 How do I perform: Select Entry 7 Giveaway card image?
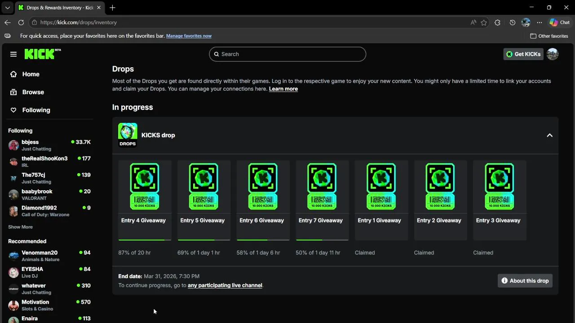[322, 186]
